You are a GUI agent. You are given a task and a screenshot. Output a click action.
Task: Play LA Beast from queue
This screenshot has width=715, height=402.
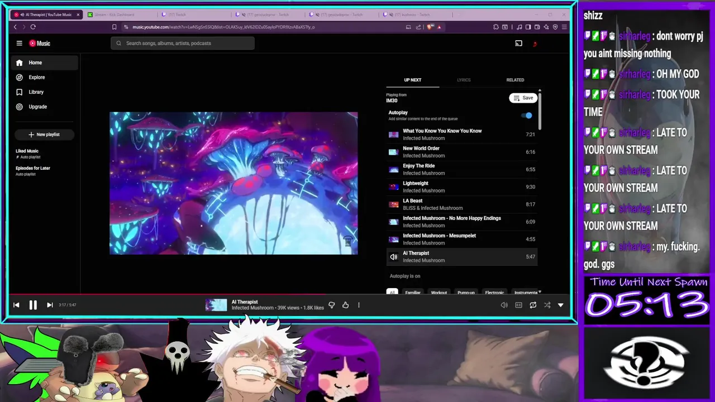tap(462, 204)
